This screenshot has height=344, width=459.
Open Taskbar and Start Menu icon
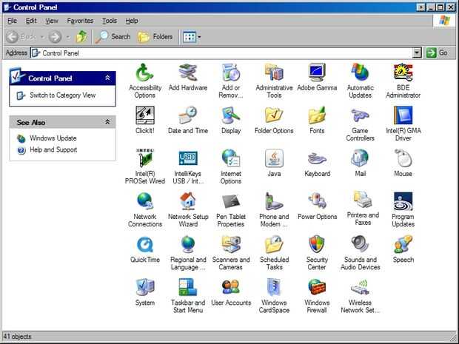tap(187, 288)
